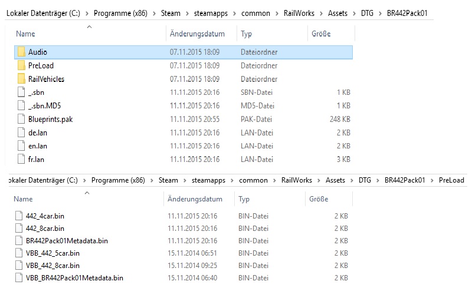Viewport: 472px width, 301px height.
Task: Select the file name 442_8car.bin
Action: (45, 229)
